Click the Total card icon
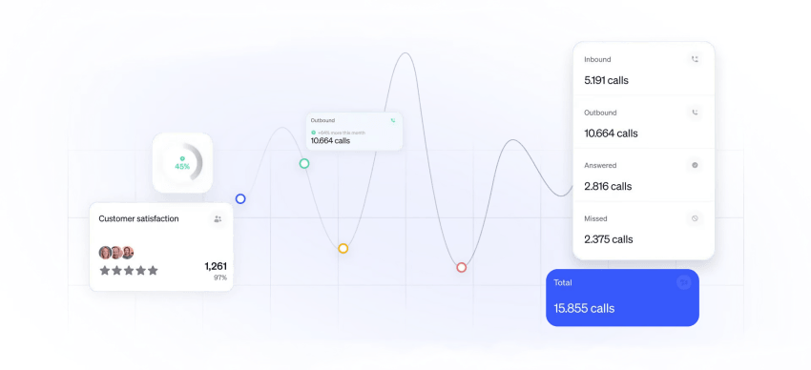Image resolution: width=811 pixels, height=370 pixels. [x=684, y=282]
